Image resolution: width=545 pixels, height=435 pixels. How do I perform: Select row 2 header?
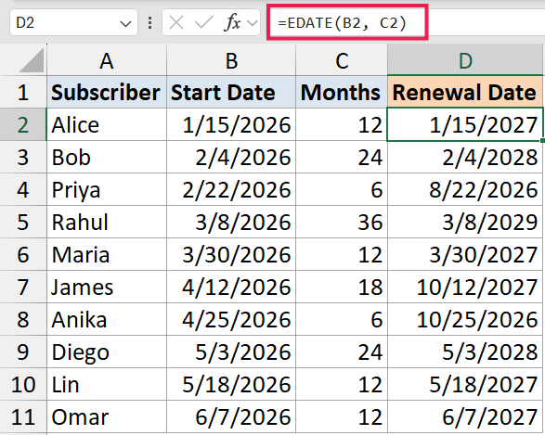tap(23, 124)
